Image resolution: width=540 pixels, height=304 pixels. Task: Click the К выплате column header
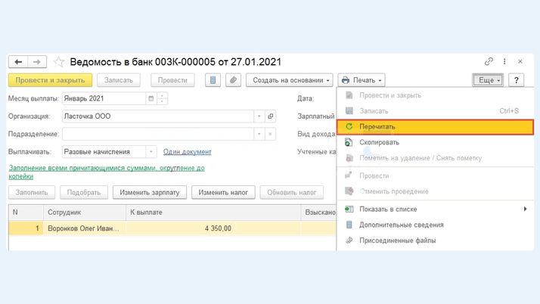213,212
